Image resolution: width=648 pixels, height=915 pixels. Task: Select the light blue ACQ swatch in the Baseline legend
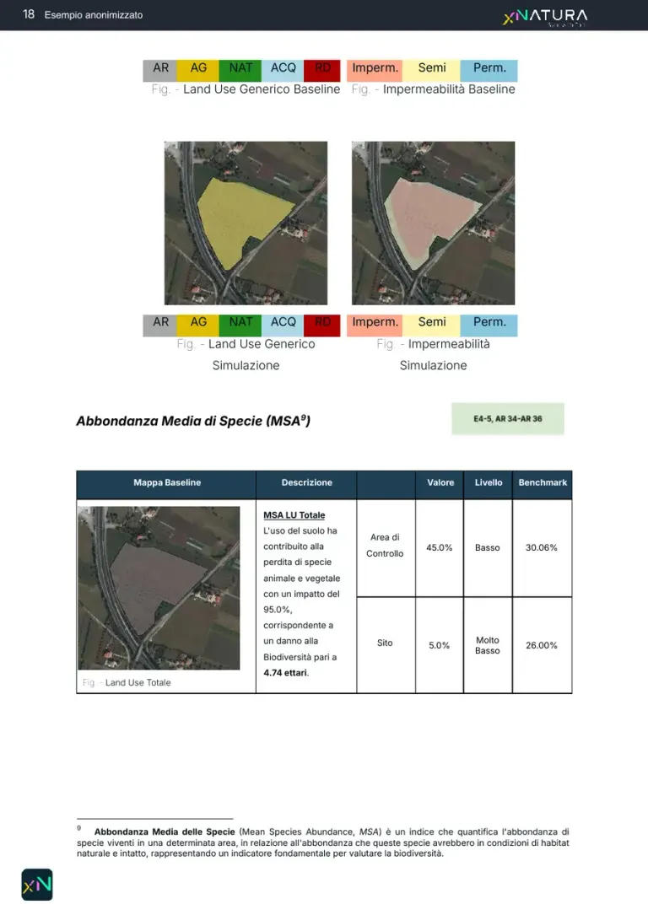point(283,71)
